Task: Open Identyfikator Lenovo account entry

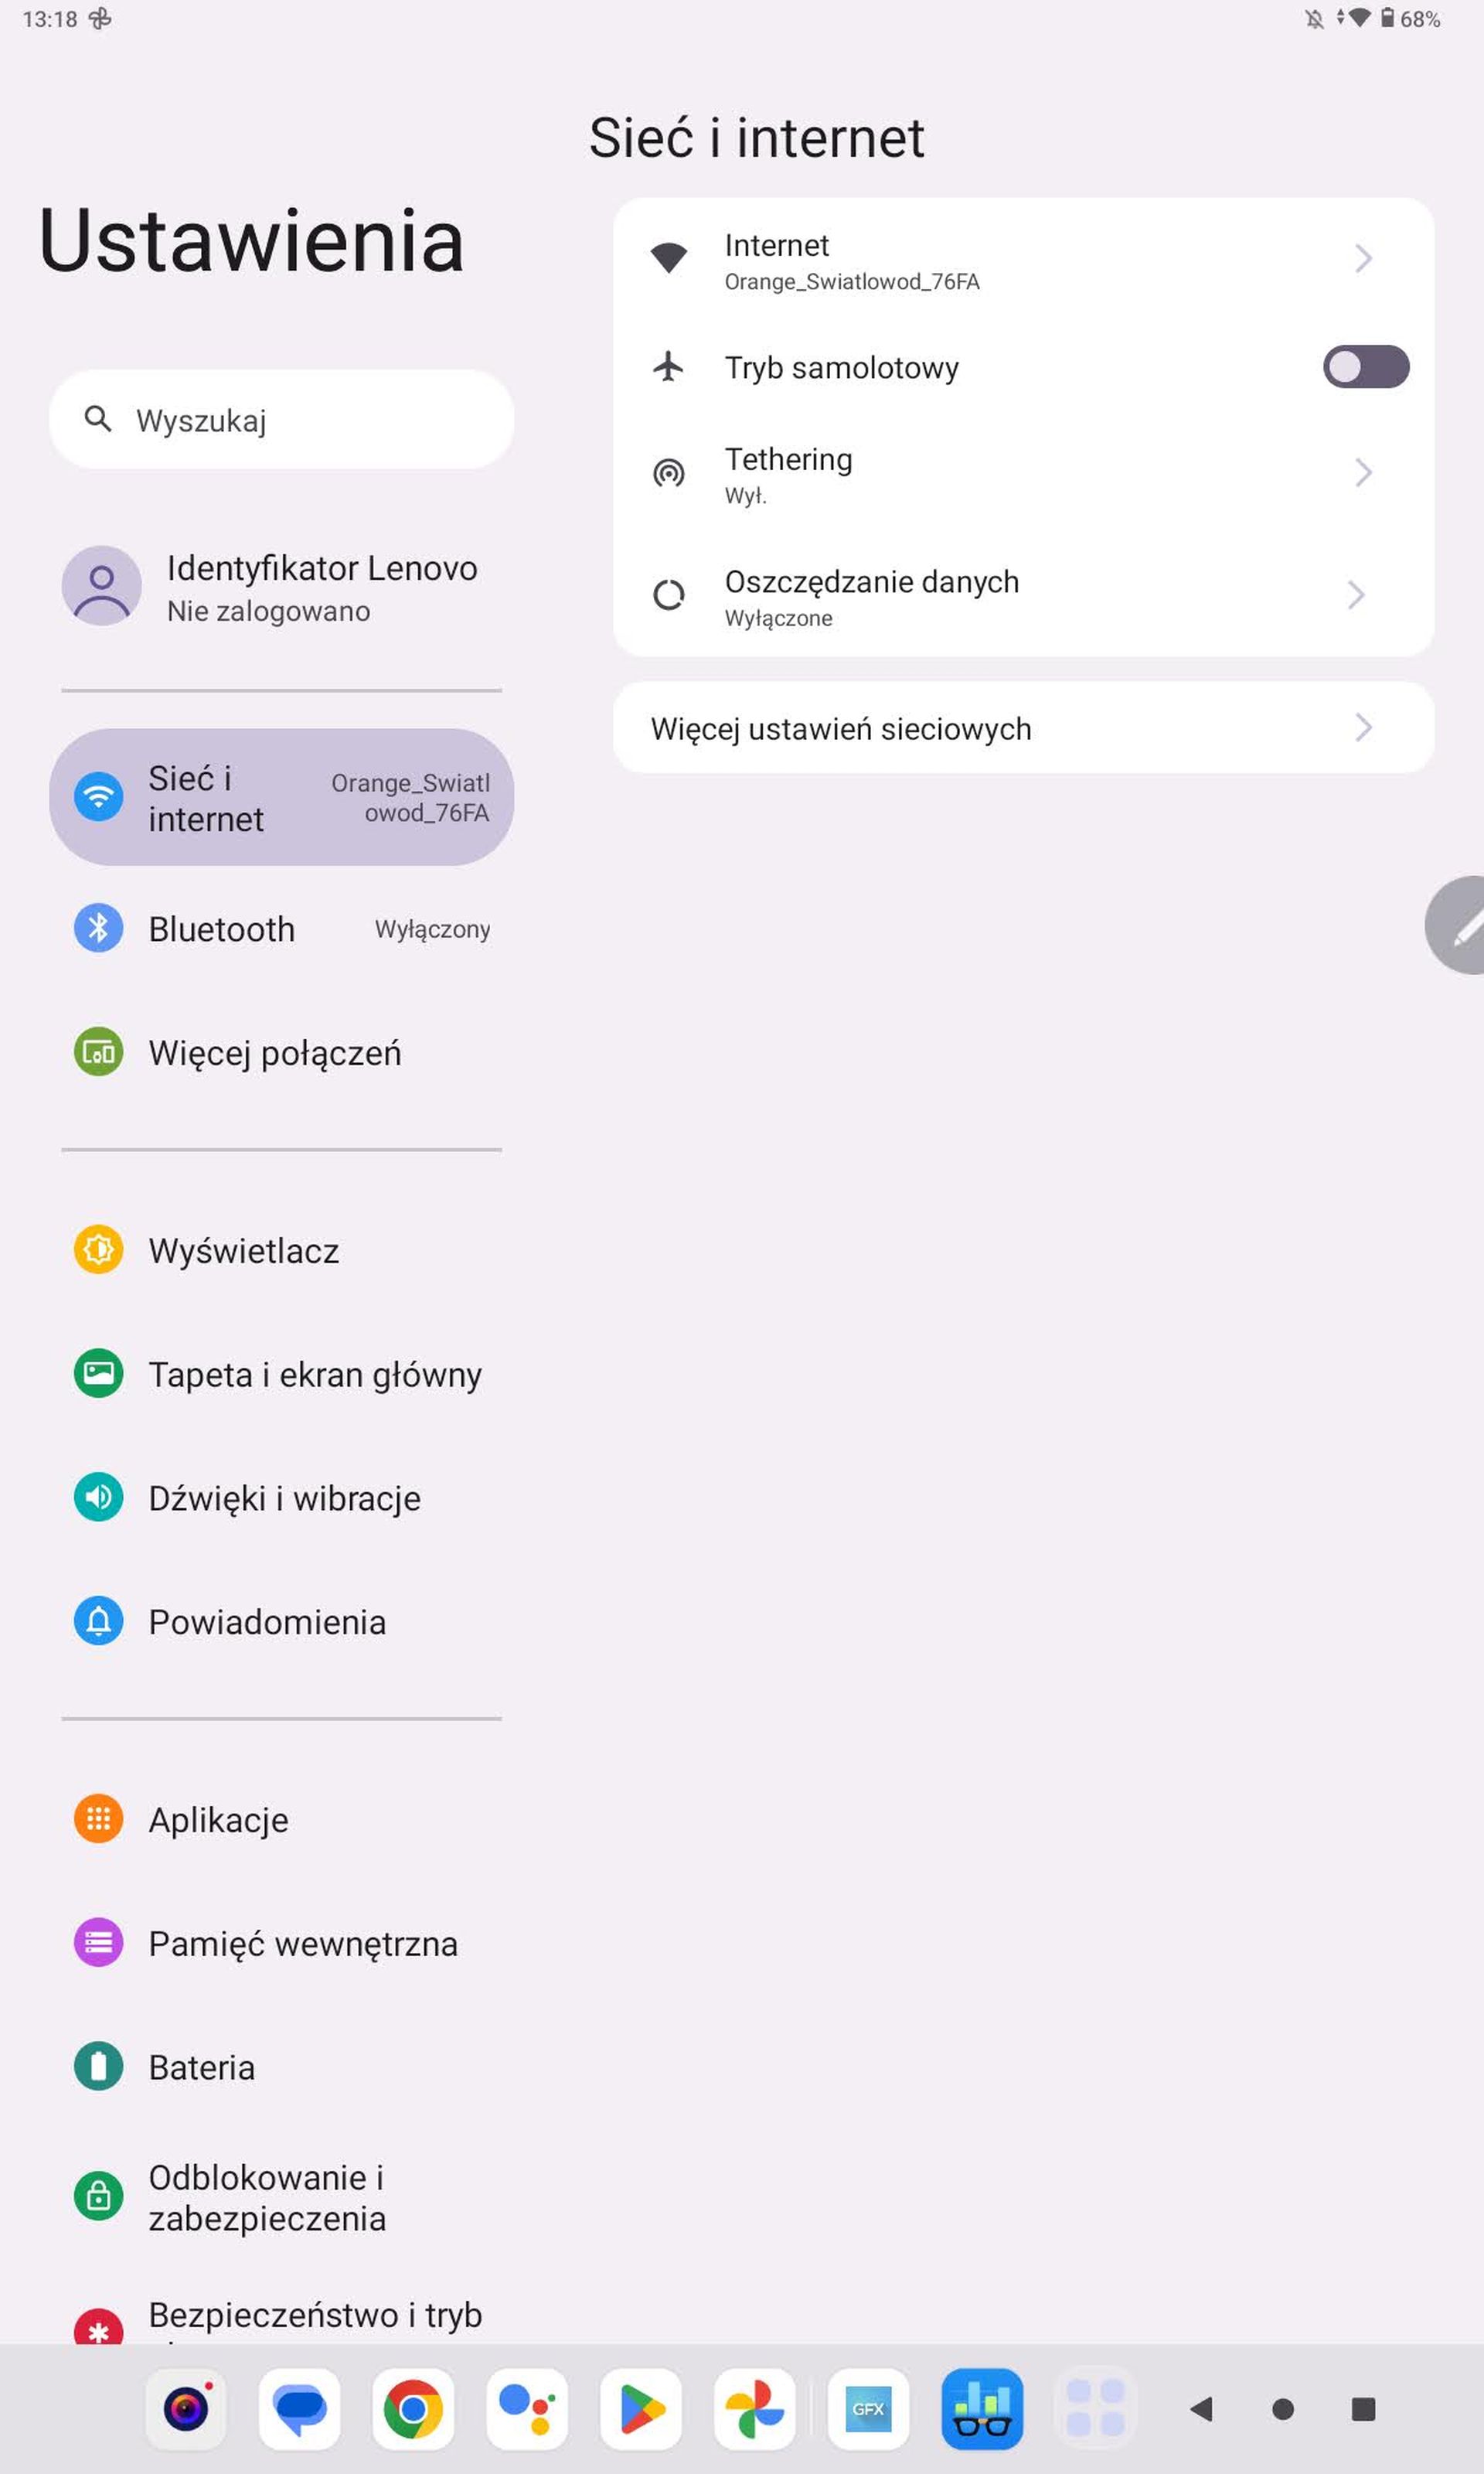Action: 281,587
